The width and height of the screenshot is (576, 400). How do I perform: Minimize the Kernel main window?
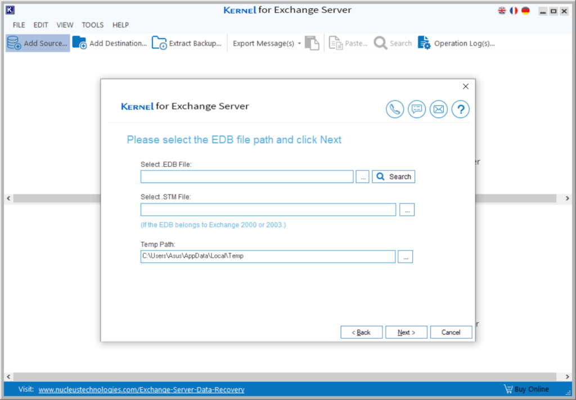[x=543, y=11]
